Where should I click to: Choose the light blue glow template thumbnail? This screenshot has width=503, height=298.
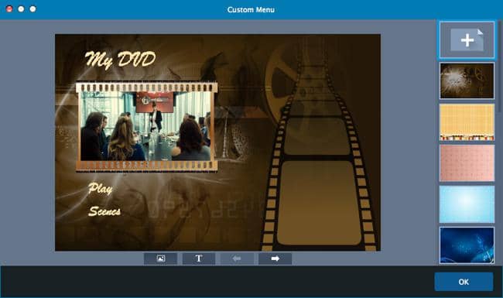click(x=467, y=204)
